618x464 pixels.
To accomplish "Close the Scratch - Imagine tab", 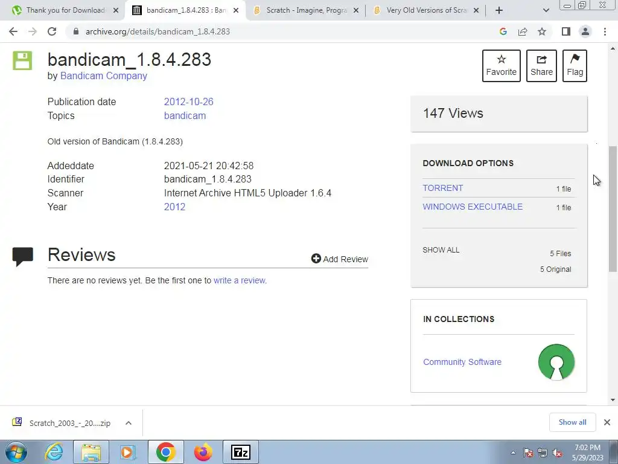I will click(x=356, y=10).
